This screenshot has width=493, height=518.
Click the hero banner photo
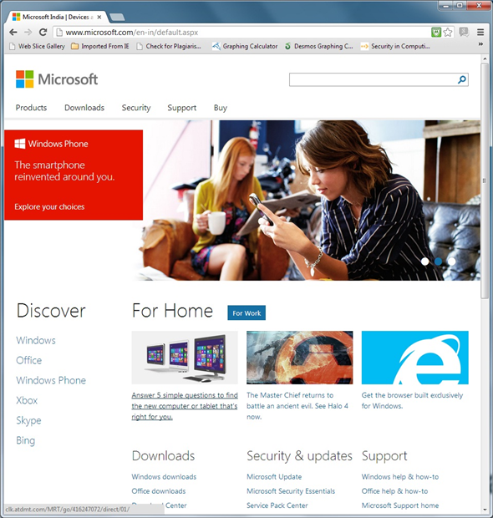tap(307, 201)
